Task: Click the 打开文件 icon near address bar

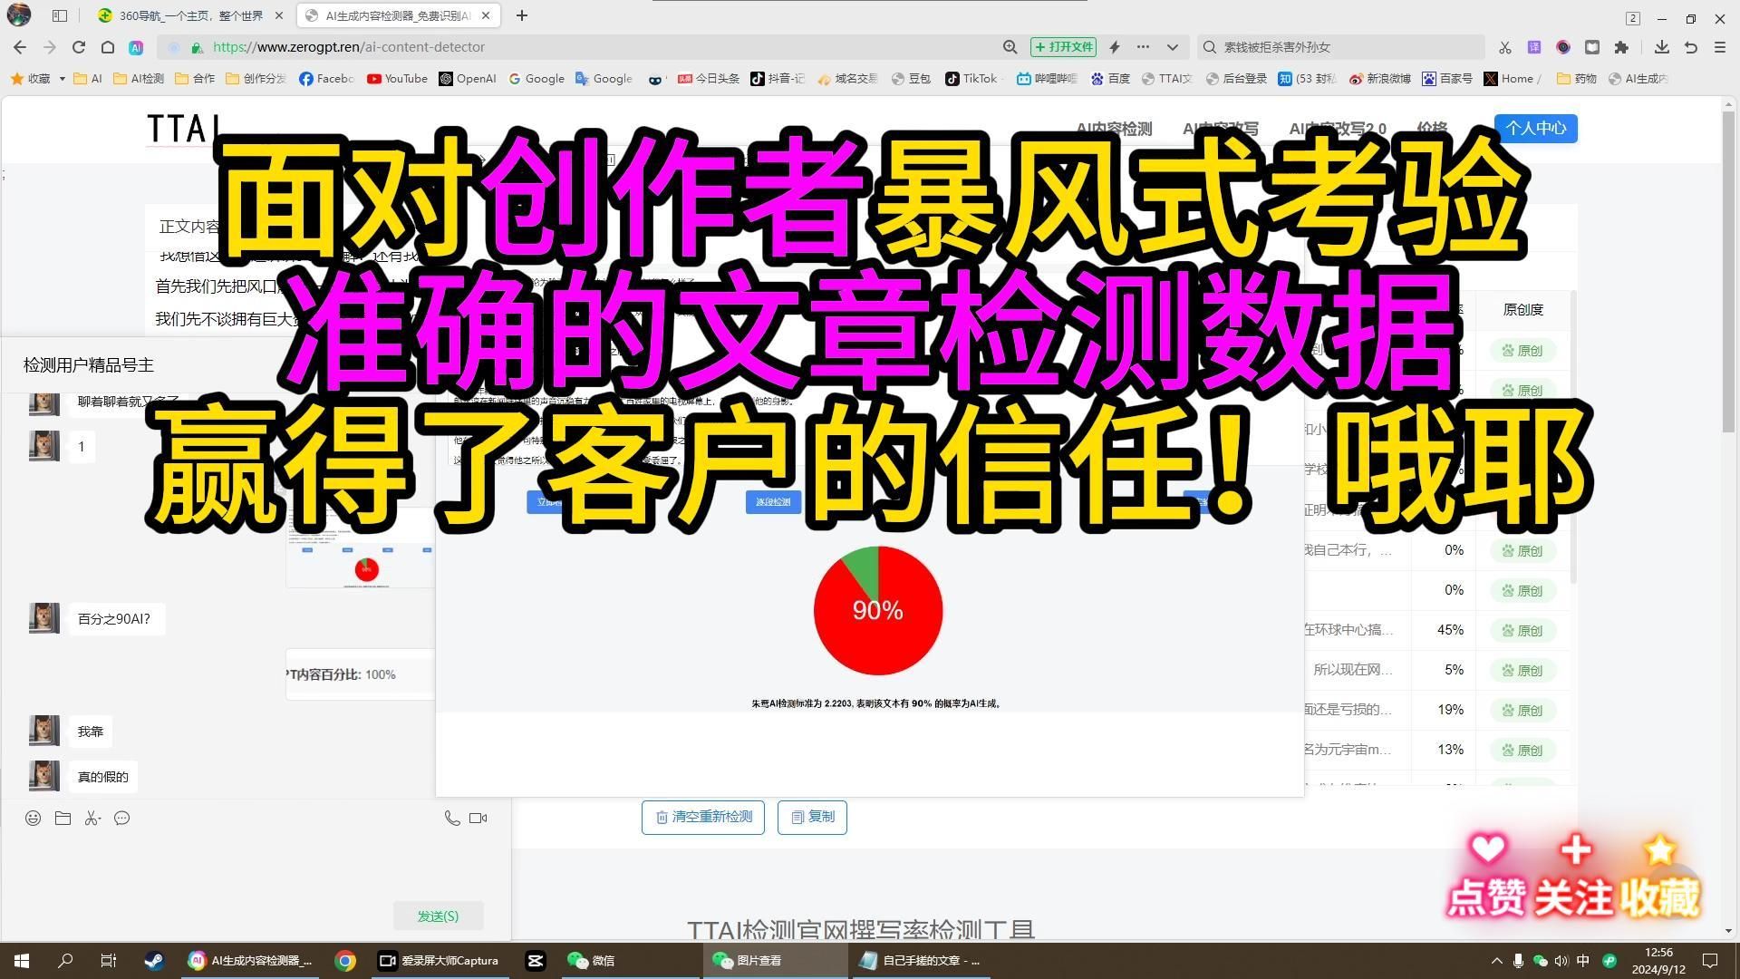Action: [x=1062, y=46]
